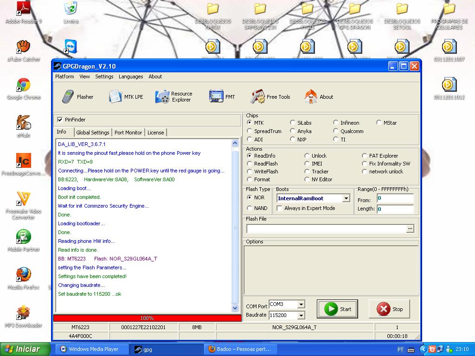475x356 pixels.
Task: Select Google Chrome desktop shortcut
Action: (24, 89)
